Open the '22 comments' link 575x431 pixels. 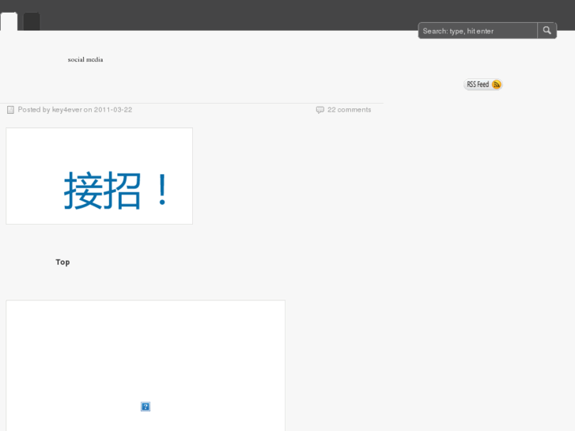coord(349,110)
